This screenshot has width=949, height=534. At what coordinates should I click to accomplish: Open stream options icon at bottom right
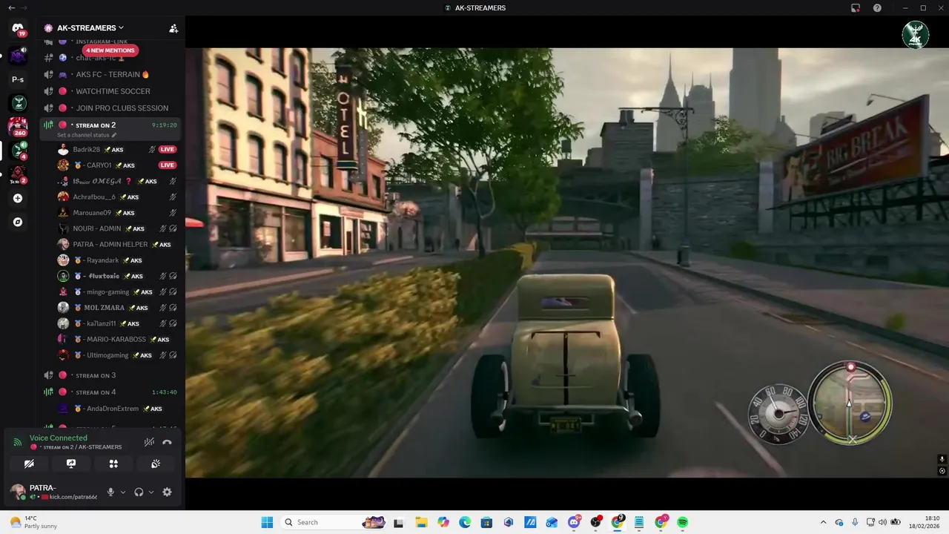(x=942, y=471)
